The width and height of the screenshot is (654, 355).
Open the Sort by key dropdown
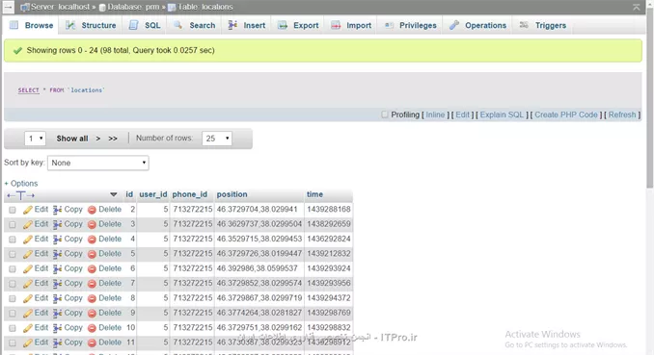[98, 163]
